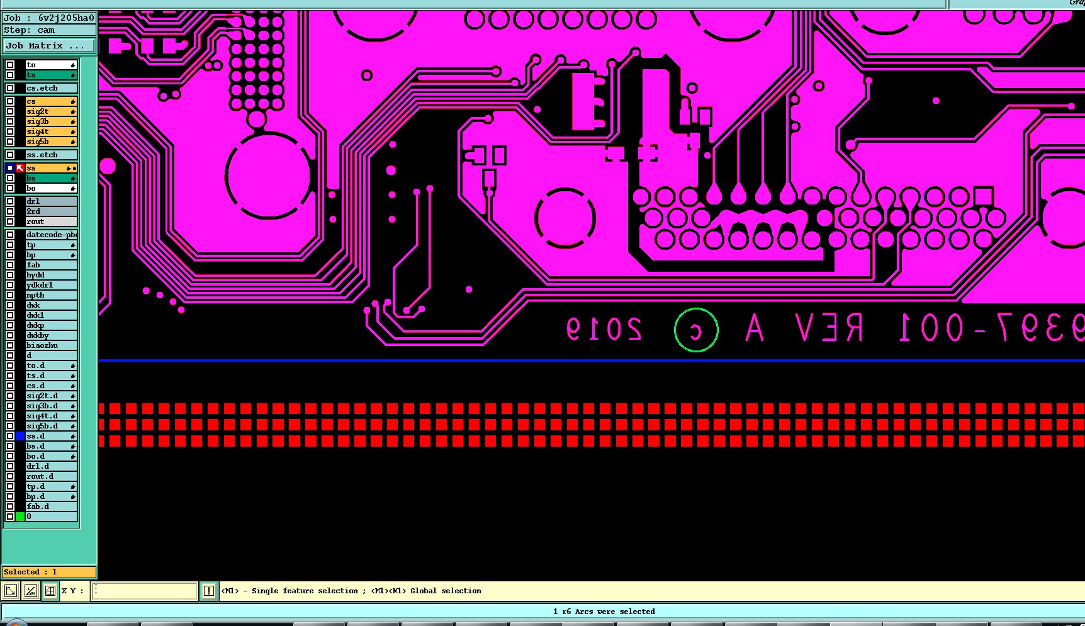1085x626 pixels.
Task: Select the fab.d layer name
Action: tap(51, 506)
